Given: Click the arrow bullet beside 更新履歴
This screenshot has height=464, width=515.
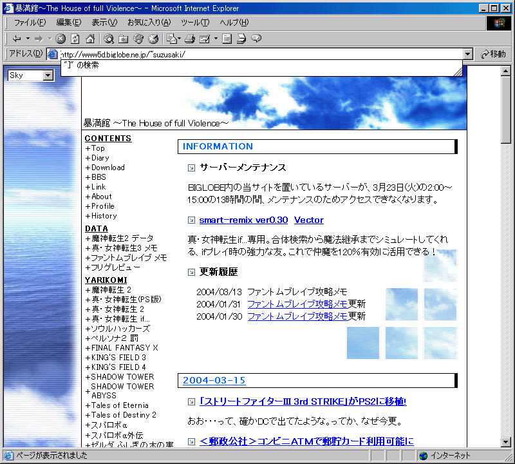Looking at the screenshot, I should coord(191,273).
